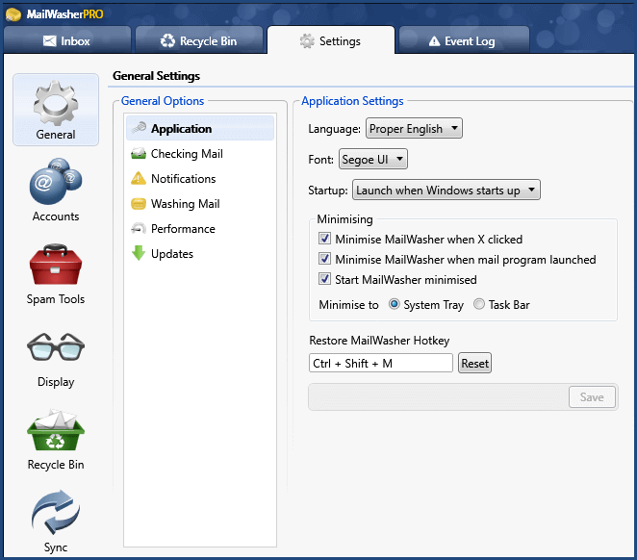Image resolution: width=637 pixels, height=560 pixels.
Task: Click the General label in sidebar
Action: pos(56,135)
